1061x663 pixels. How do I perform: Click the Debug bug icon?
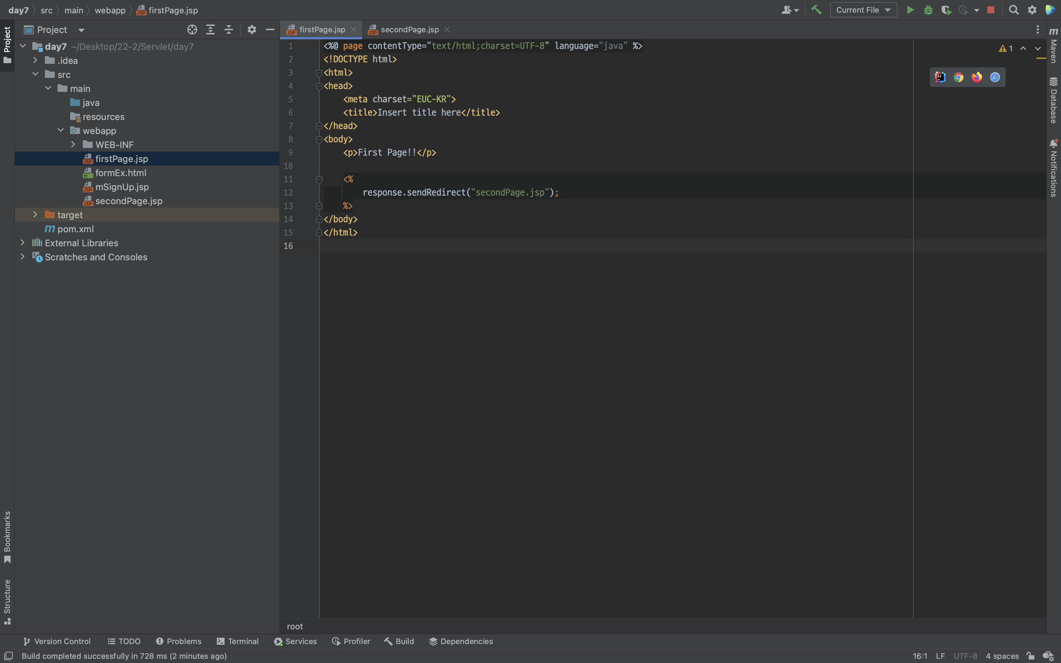pos(928,10)
